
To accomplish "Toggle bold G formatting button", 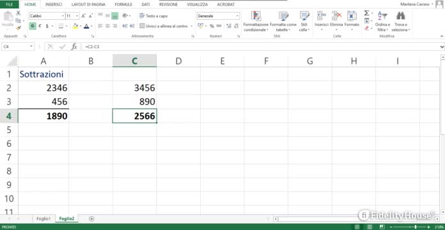I will (x=33, y=26).
